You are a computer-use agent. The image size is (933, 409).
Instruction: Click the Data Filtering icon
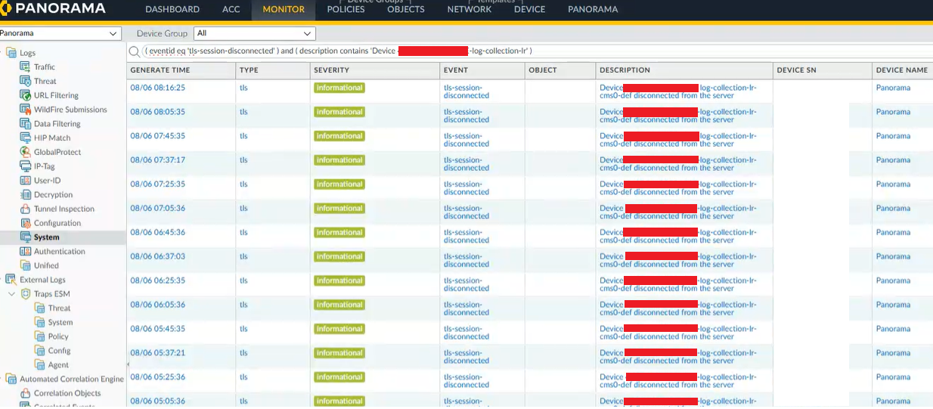pos(25,123)
